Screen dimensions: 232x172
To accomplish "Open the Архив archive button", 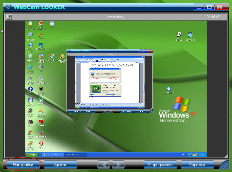I will [60, 165].
